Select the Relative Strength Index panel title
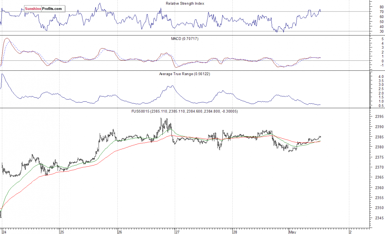385x234 pixels. [185, 4]
